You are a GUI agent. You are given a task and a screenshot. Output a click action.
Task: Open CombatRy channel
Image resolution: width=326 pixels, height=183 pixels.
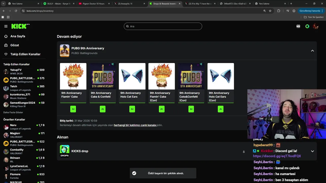tap(24, 151)
